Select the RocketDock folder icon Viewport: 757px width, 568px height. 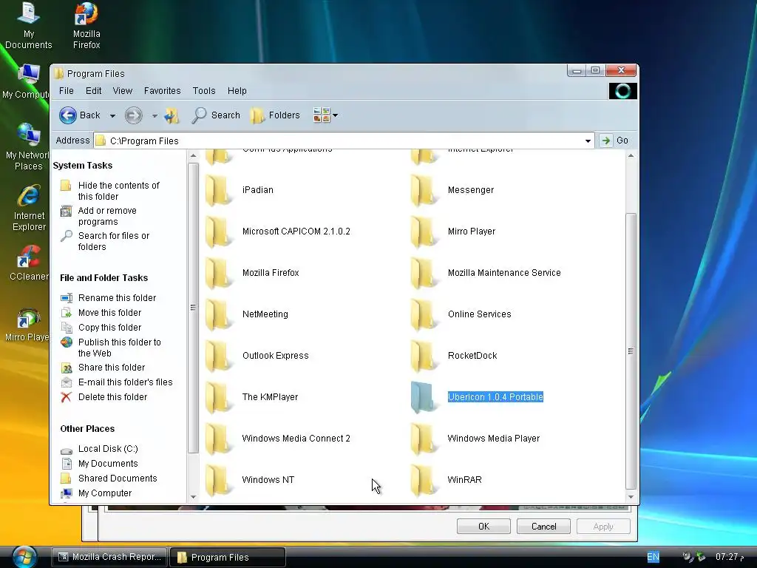(x=424, y=356)
